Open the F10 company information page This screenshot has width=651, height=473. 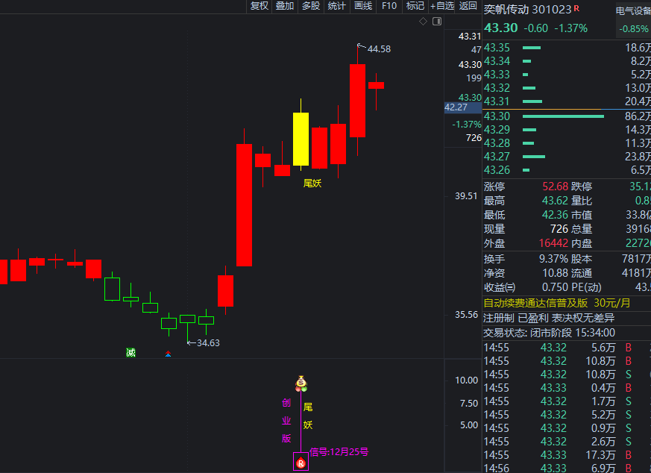pyautogui.click(x=389, y=6)
